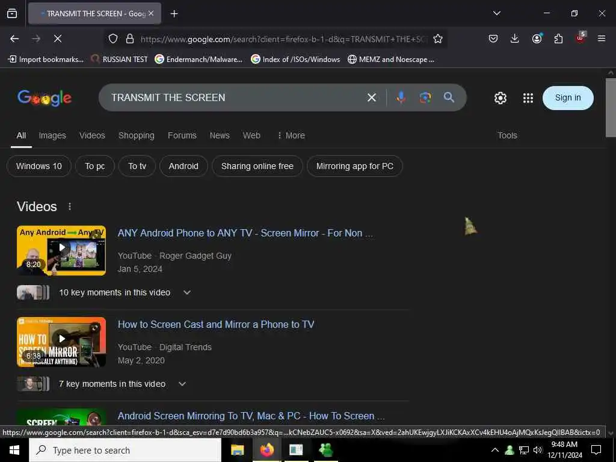Click the Sign in button
Screen dimensions: 616x462
pyautogui.click(x=568, y=98)
